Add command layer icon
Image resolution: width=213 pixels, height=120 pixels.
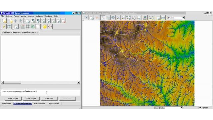coord(53,21)
